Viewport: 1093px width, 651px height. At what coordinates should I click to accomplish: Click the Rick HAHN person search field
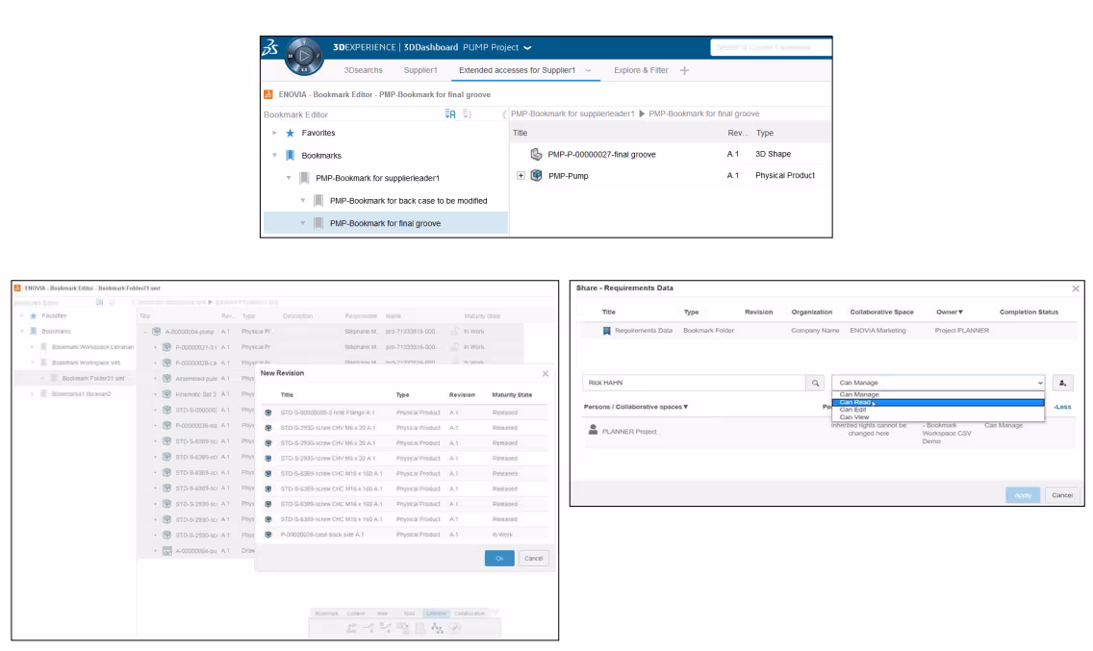click(694, 383)
